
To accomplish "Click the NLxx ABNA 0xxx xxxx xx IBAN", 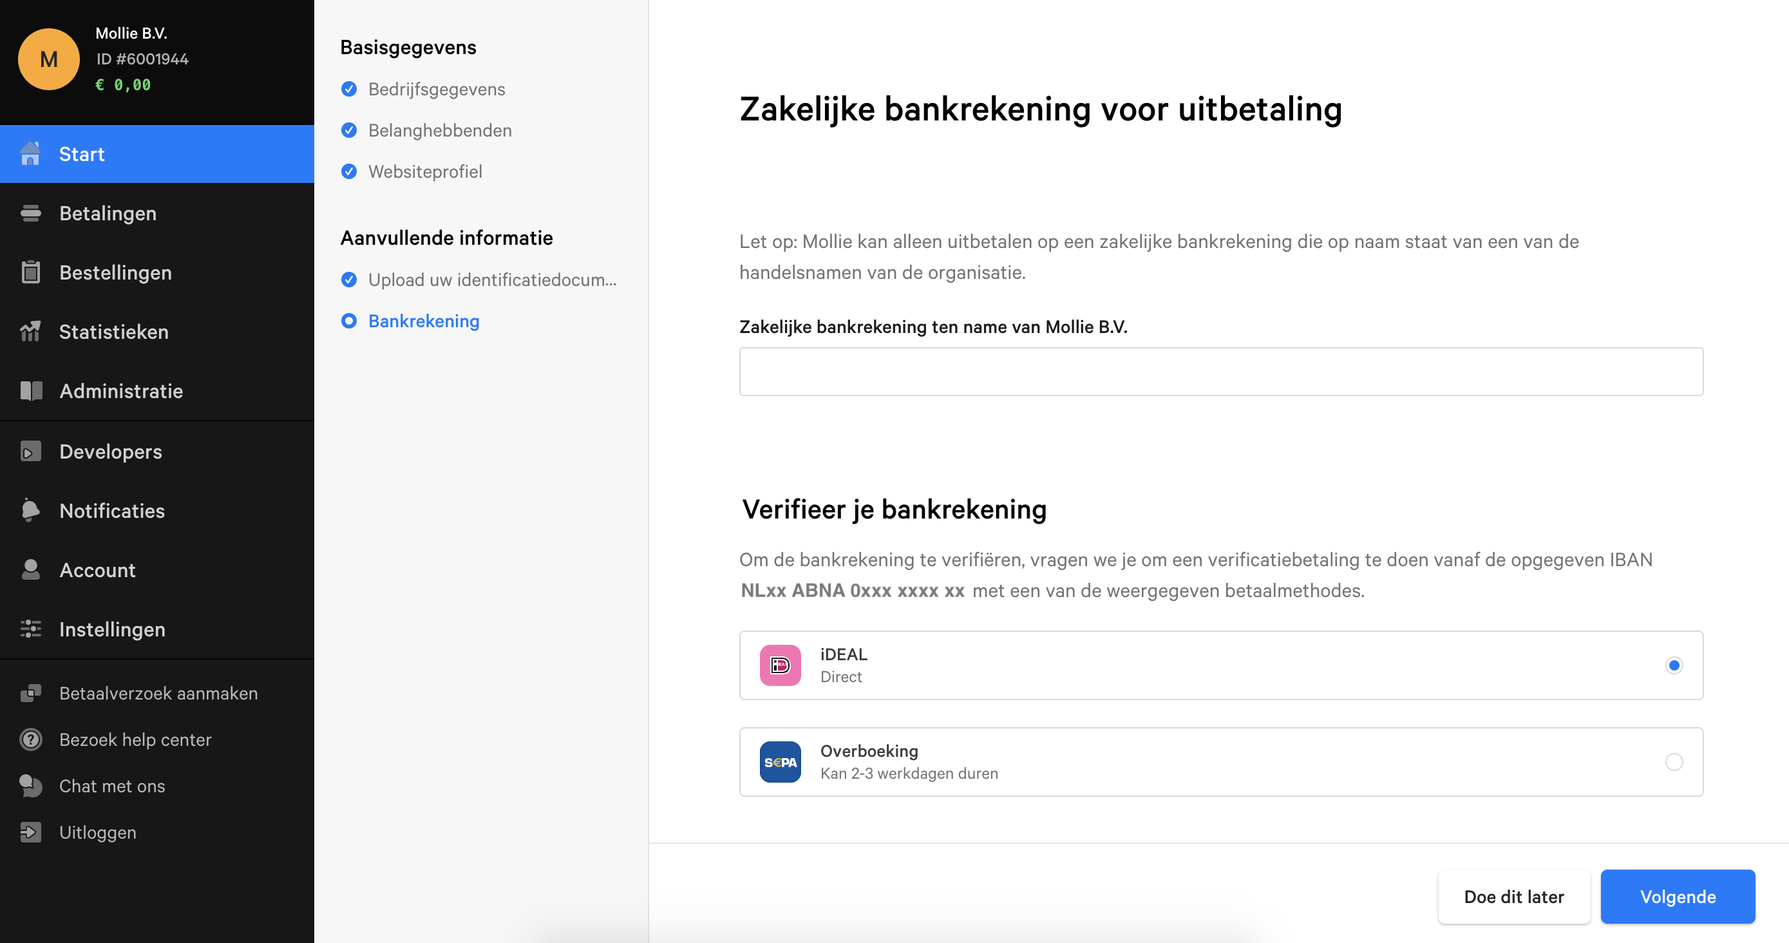I will pyautogui.click(x=852, y=590).
